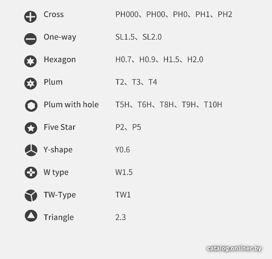Screen dimensions: 272x259
Task: Select the Five Star bit icon
Action: [x=31, y=128]
